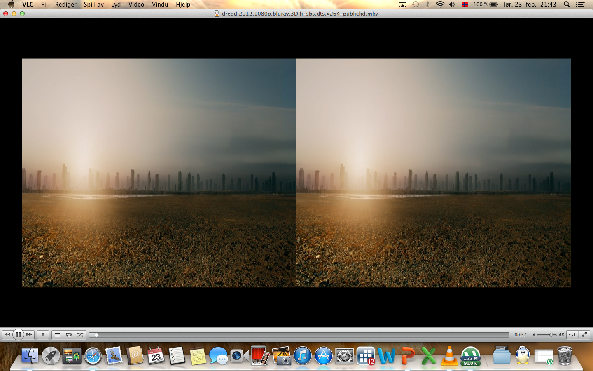Open Mail from the Dock
The width and height of the screenshot is (593, 371).
coord(114,356)
